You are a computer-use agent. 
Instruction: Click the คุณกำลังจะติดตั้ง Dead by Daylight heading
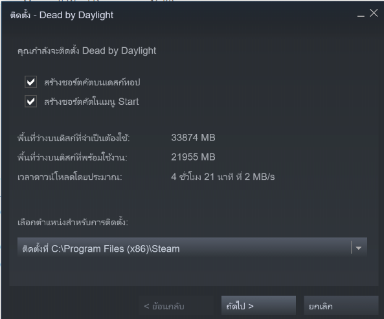point(87,51)
